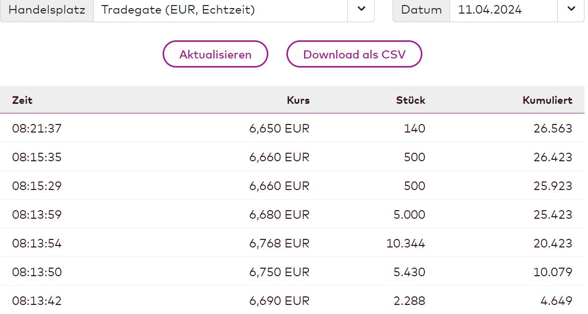
Task: Open the Handelsplatz dropdown chevron
Action: tap(361, 10)
